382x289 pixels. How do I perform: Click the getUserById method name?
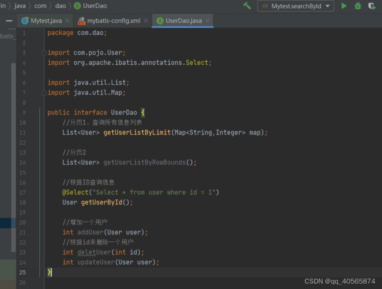(102, 202)
